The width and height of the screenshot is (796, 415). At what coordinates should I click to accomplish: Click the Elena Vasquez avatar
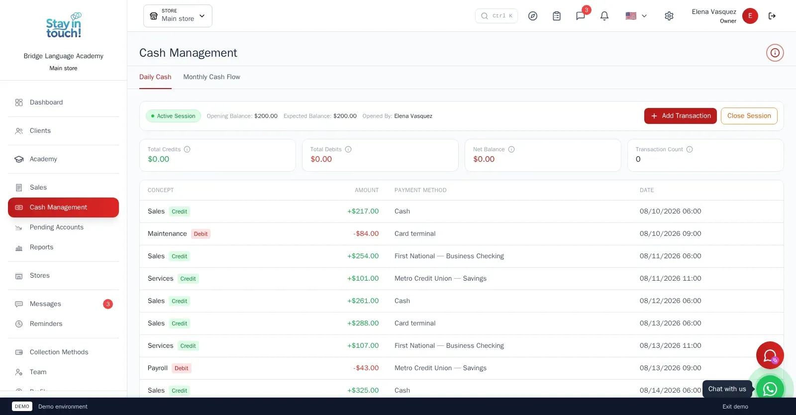(750, 16)
